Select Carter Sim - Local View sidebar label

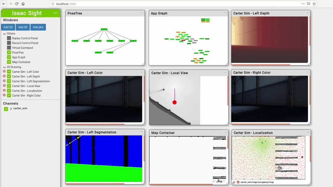[26, 86]
